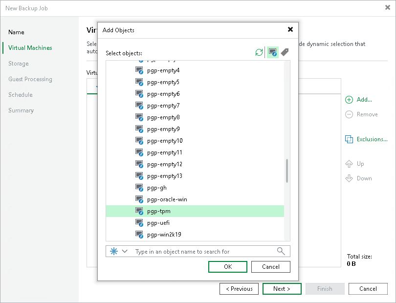Image resolution: width=396 pixels, height=303 pixels.
Task: Click the VM icon beside pgp-empty7
Action: click(139, 106)
